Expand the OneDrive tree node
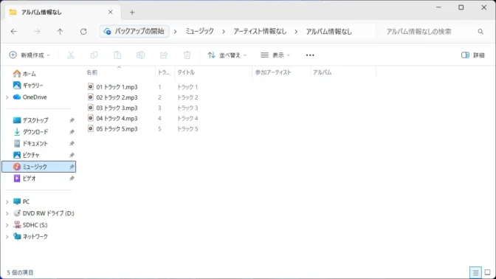 point(7,97)
